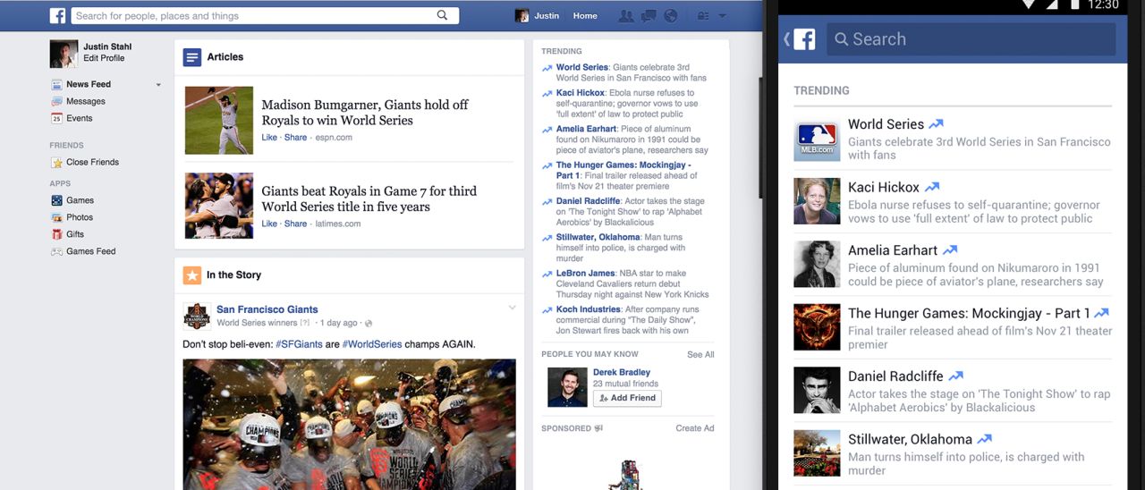Tap the mobile Search field
This screenshot has height=490, width=1145.
(971, 39)
